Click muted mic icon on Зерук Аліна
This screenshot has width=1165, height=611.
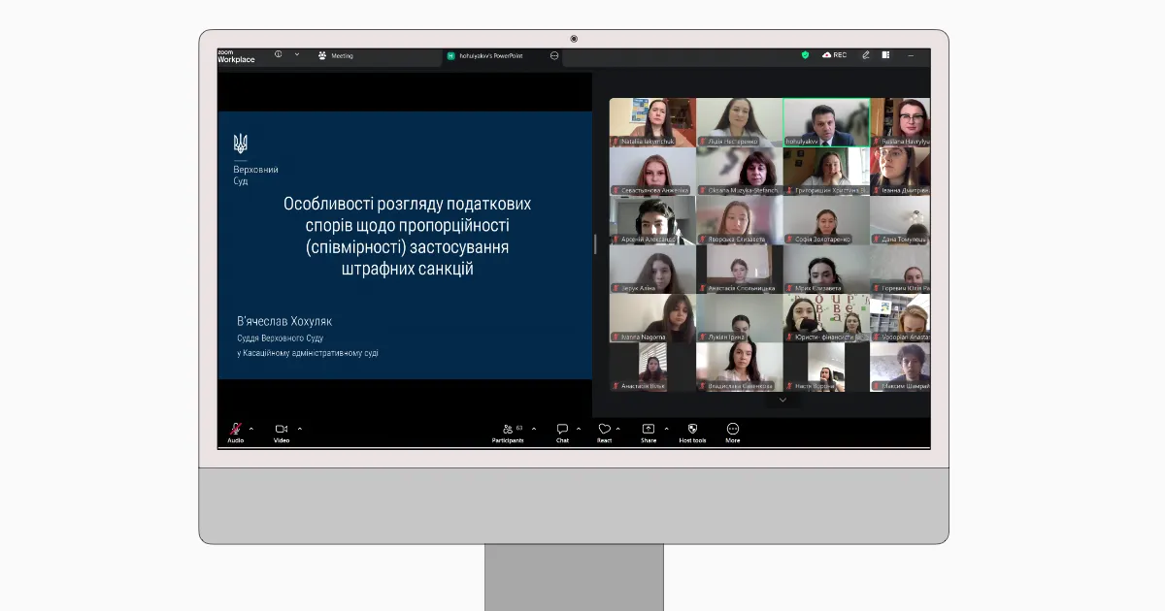616,288
